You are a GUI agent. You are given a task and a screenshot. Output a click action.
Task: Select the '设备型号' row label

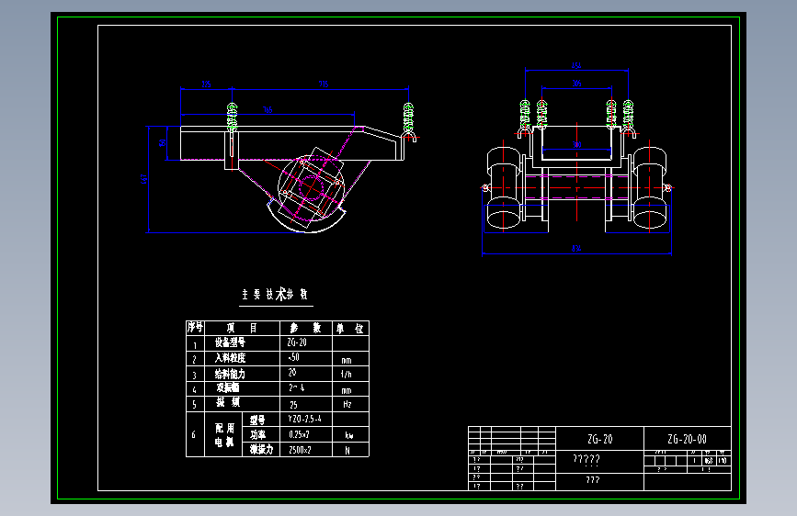[x=230, y=342]
